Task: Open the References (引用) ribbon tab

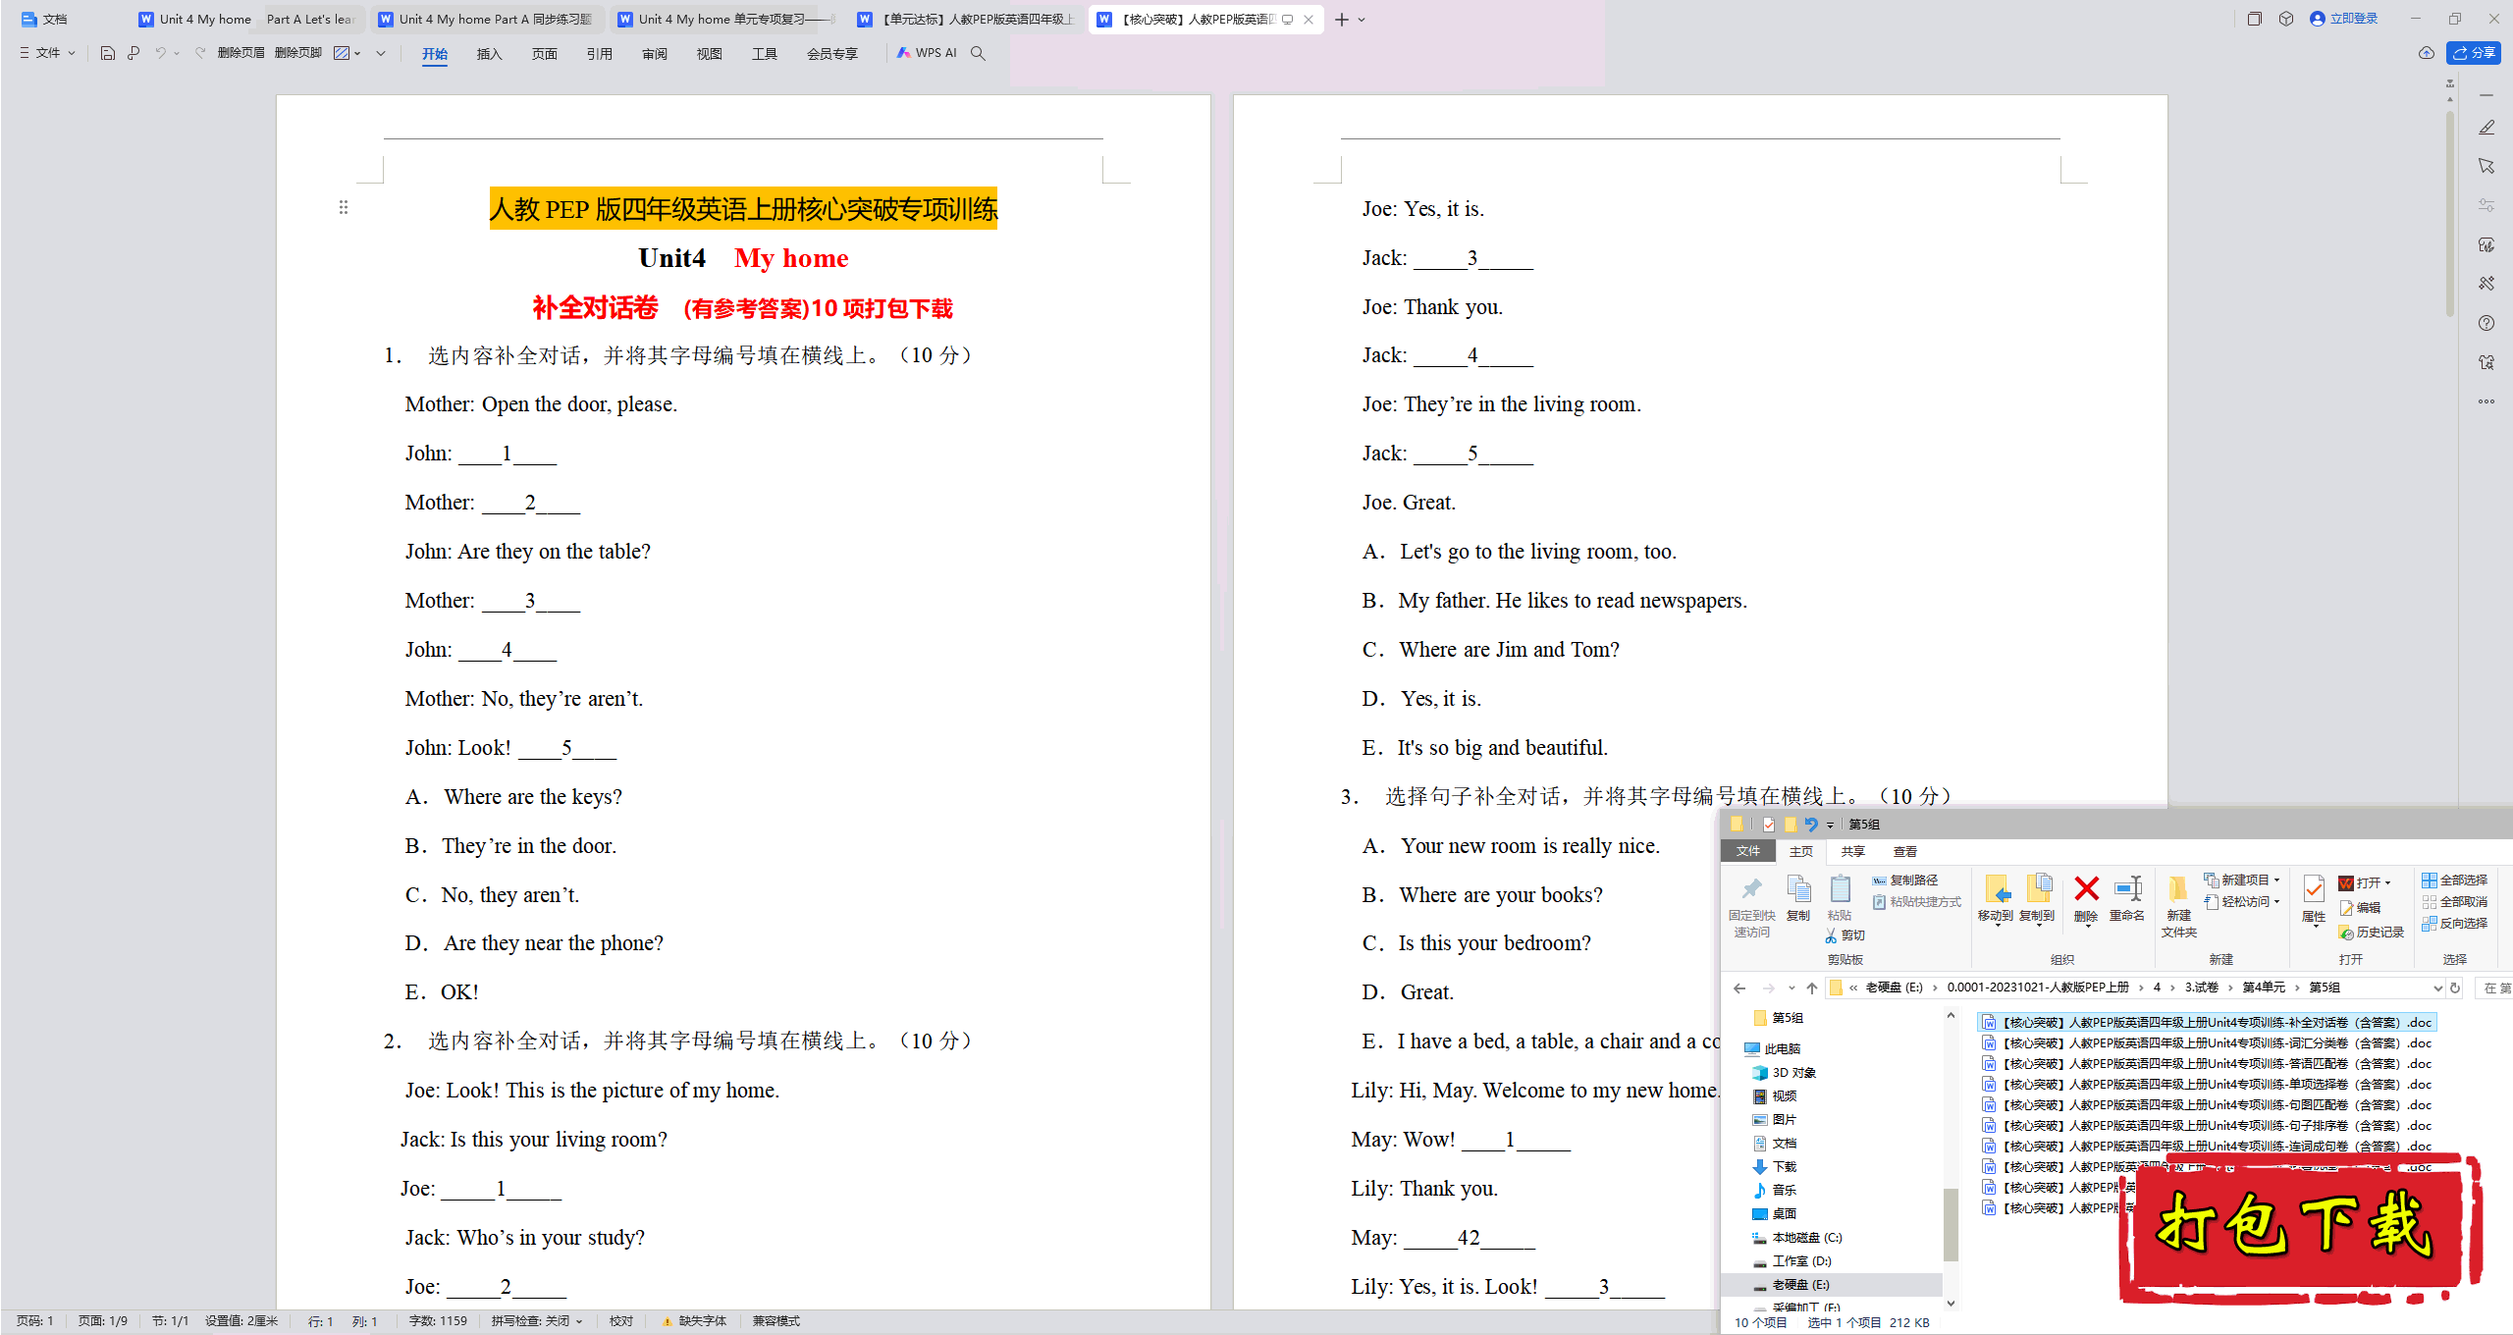Action: click(x=599, y=54)
